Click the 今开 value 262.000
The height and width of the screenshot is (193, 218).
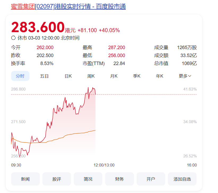[45, 48]
